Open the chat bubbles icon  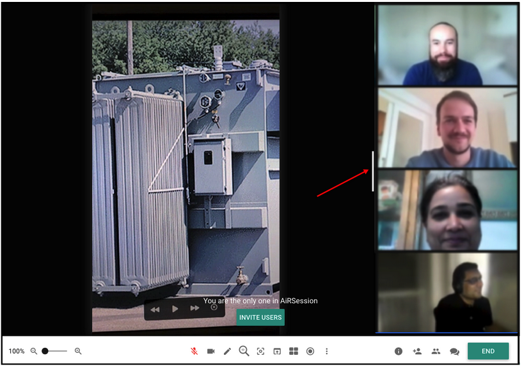[x=454, y=352]
